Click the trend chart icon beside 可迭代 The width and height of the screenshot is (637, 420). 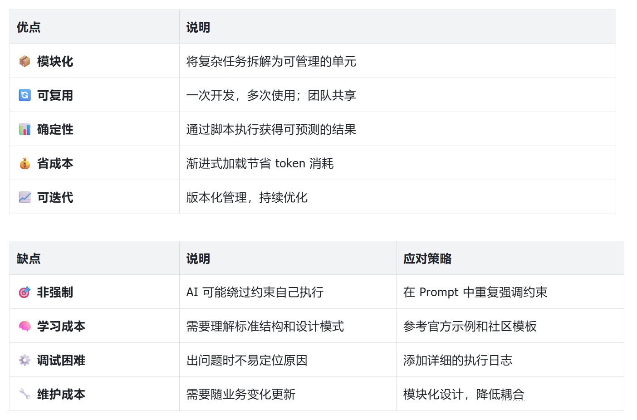pos(24,197)
